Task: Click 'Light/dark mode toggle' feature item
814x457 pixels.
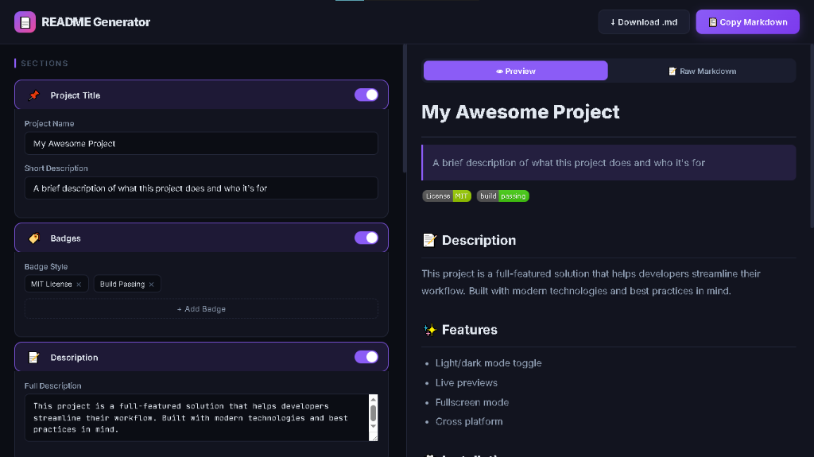Action: [x=488, y=363]
